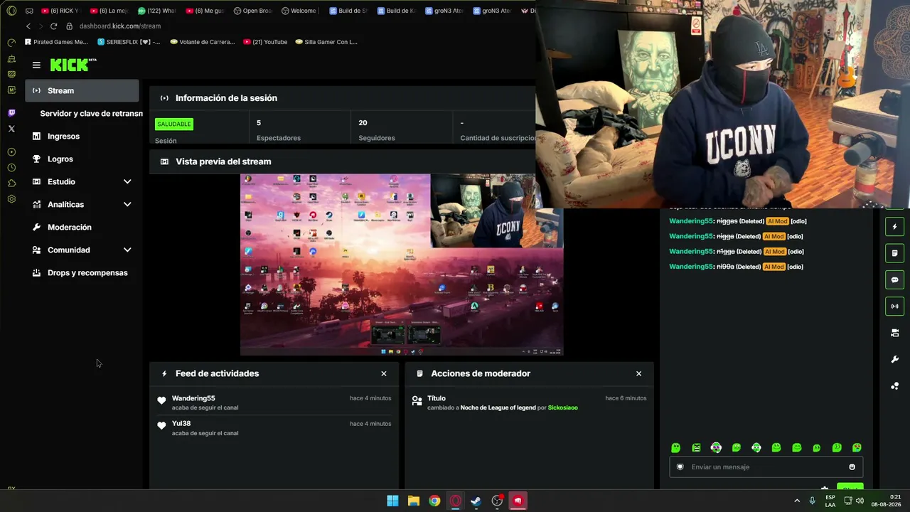
Task: Show hidden system tray icons
Action: point(797,501)
